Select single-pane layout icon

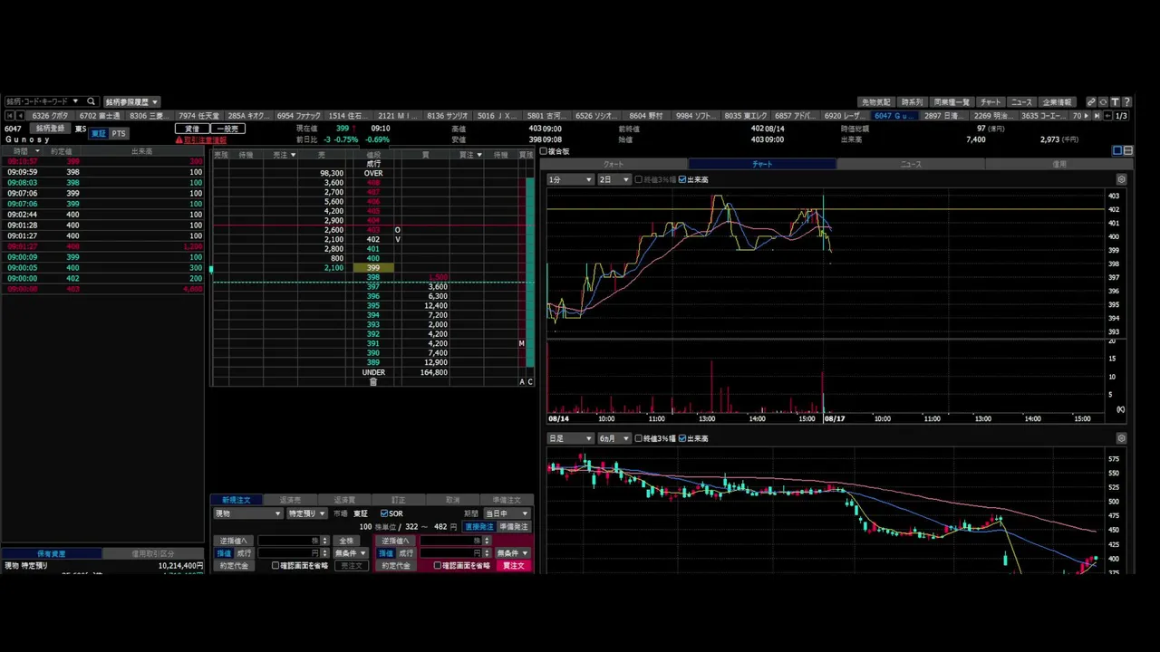coord(1117,150)
